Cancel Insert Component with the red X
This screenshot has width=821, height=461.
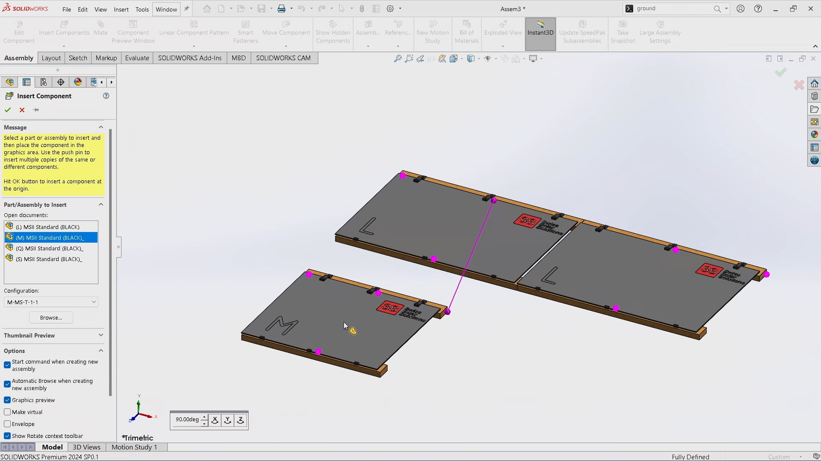click(x=22, y=110)
